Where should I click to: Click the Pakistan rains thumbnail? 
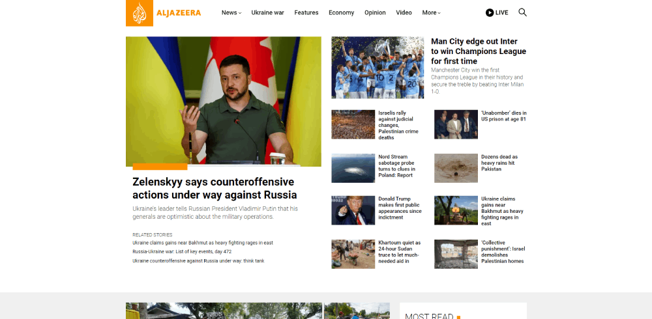pos(456,168)
